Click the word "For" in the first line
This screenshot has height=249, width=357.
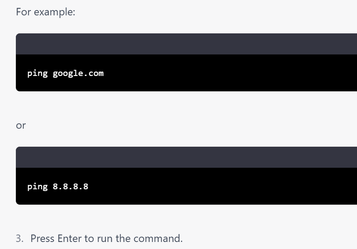pyautogui.click(x=23, y=12)
